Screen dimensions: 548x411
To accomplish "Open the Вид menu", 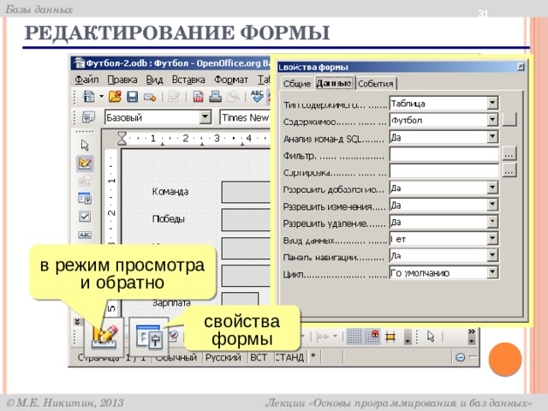I will point(154,80).
